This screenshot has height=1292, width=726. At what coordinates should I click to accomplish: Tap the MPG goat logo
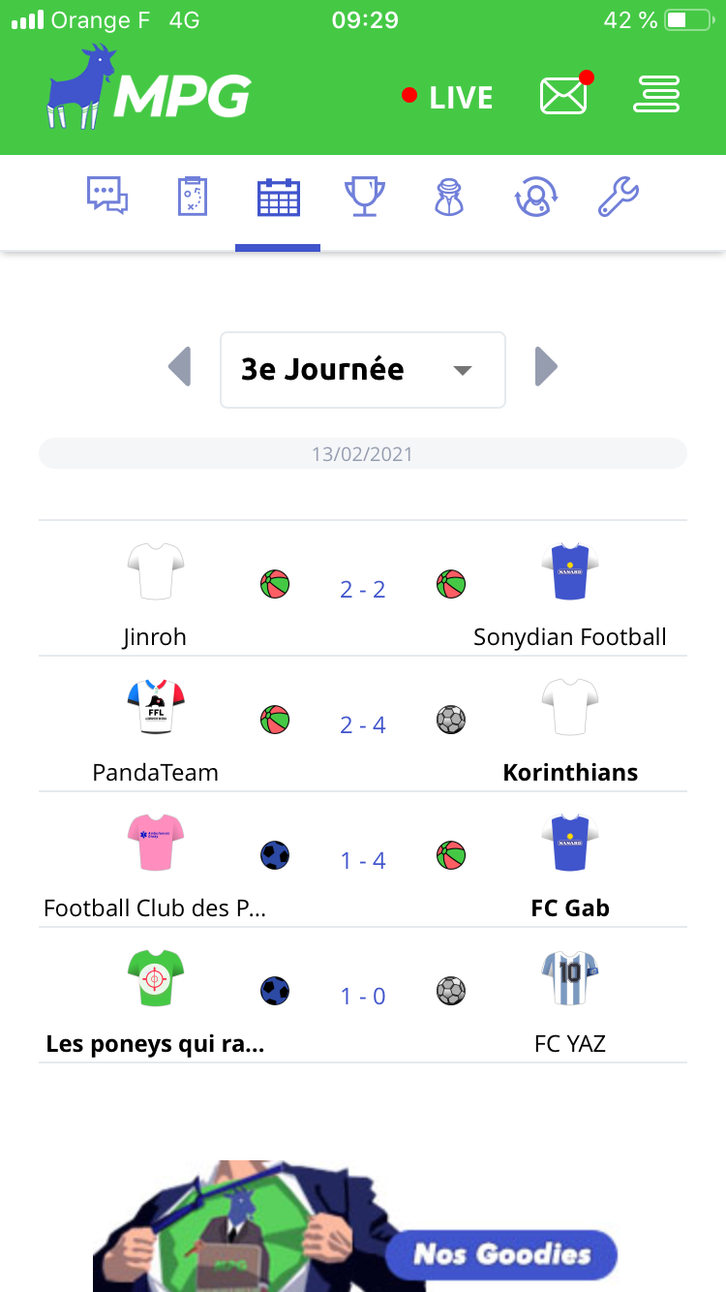149,87
